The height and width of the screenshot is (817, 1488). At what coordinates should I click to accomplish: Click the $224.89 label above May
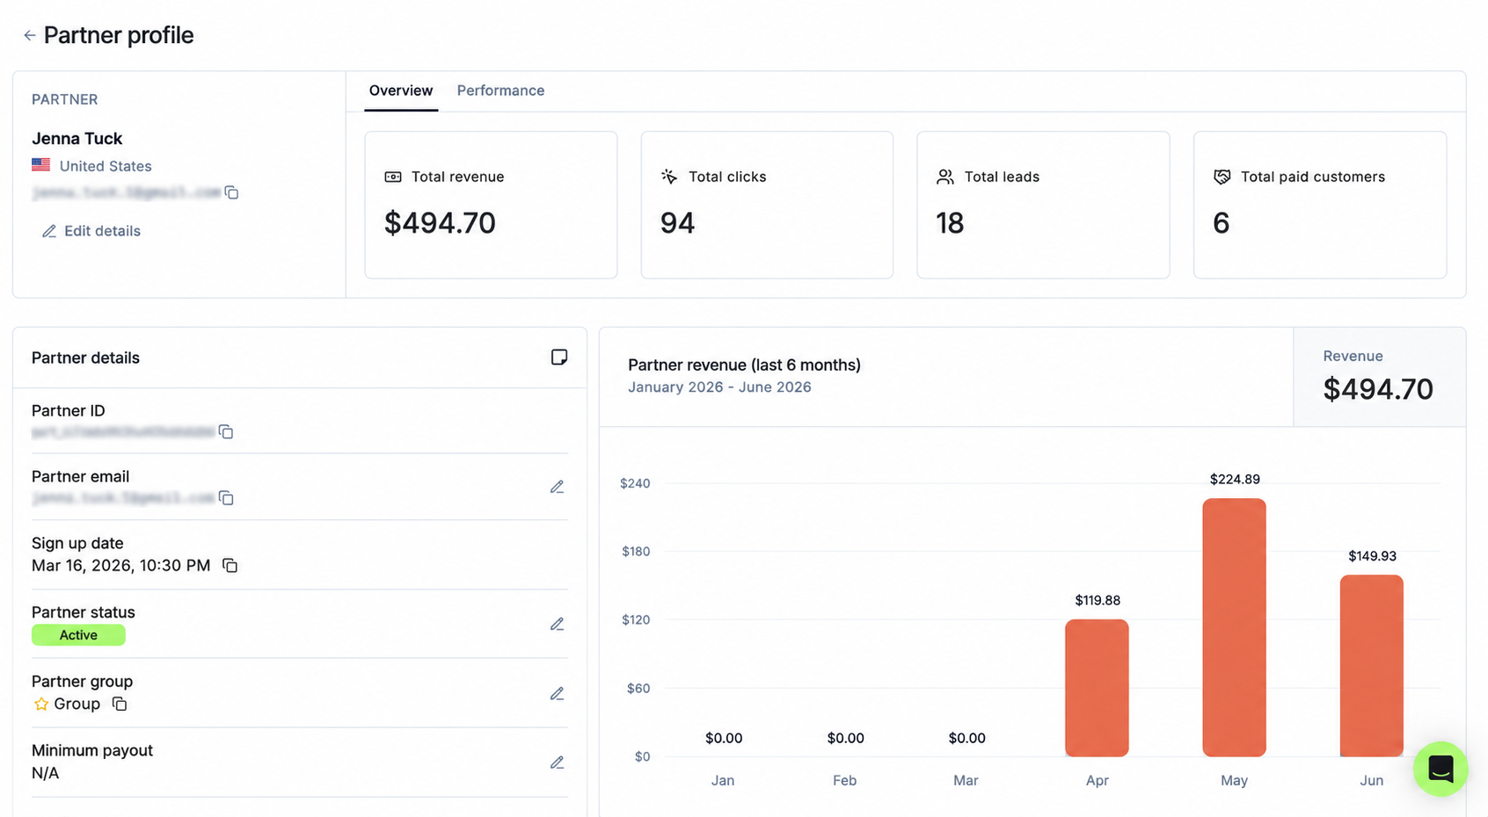tap(1235, 479)
